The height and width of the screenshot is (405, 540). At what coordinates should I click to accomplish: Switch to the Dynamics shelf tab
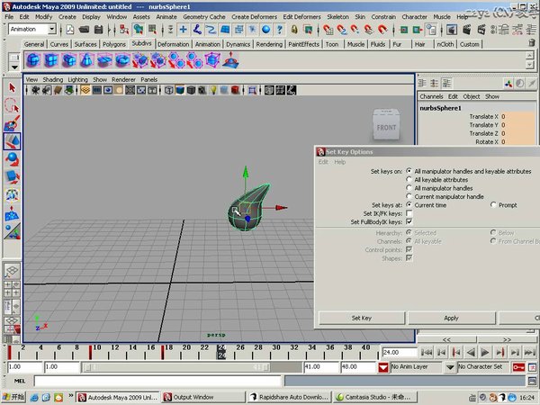(x=238, y=44)
